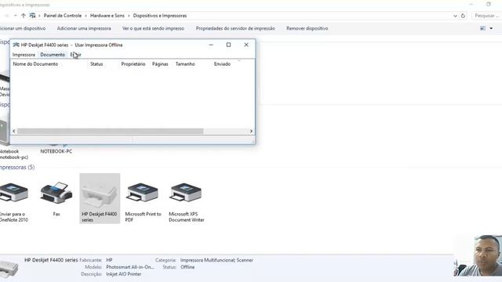Click Adicionar um dispositivo button

point(23,28)
